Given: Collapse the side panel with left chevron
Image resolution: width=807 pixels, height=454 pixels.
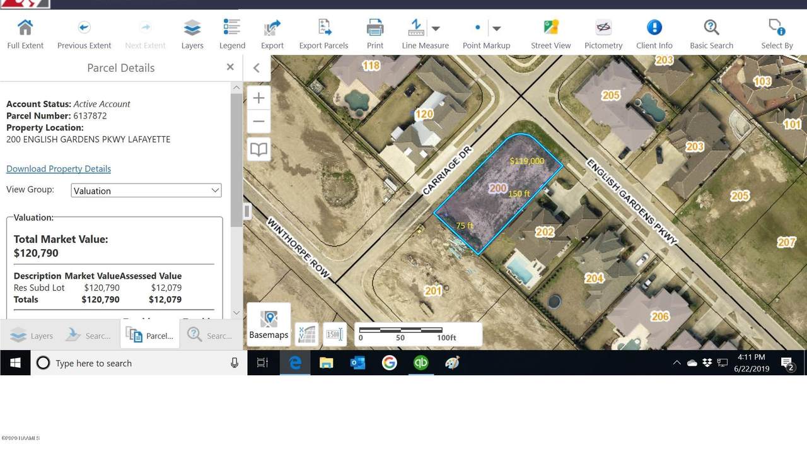Looking at the screenshot, I should tap(256, 68).
